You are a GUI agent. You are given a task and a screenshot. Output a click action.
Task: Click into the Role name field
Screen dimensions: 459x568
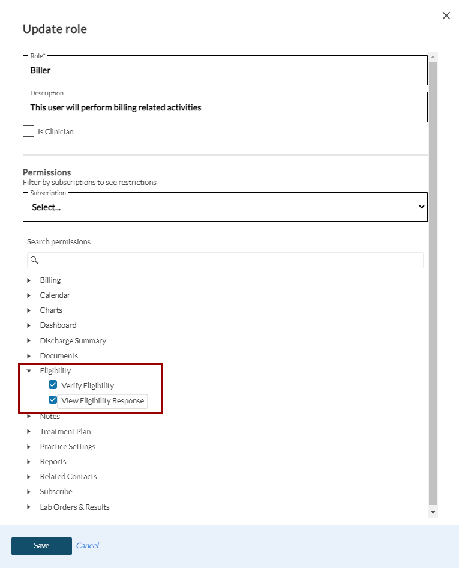click(x=225, y=71)
